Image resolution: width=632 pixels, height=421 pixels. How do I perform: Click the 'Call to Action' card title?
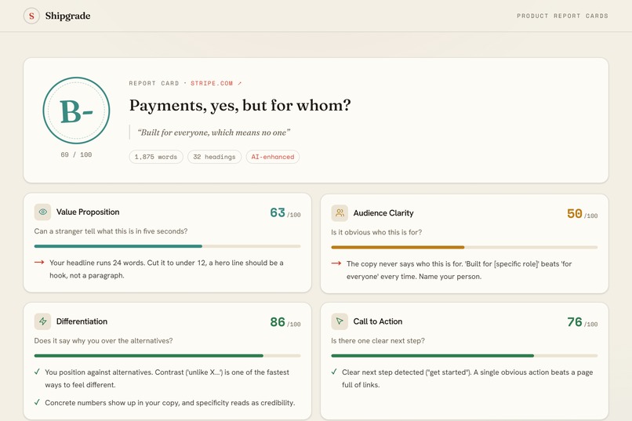(x=378, y=321)
